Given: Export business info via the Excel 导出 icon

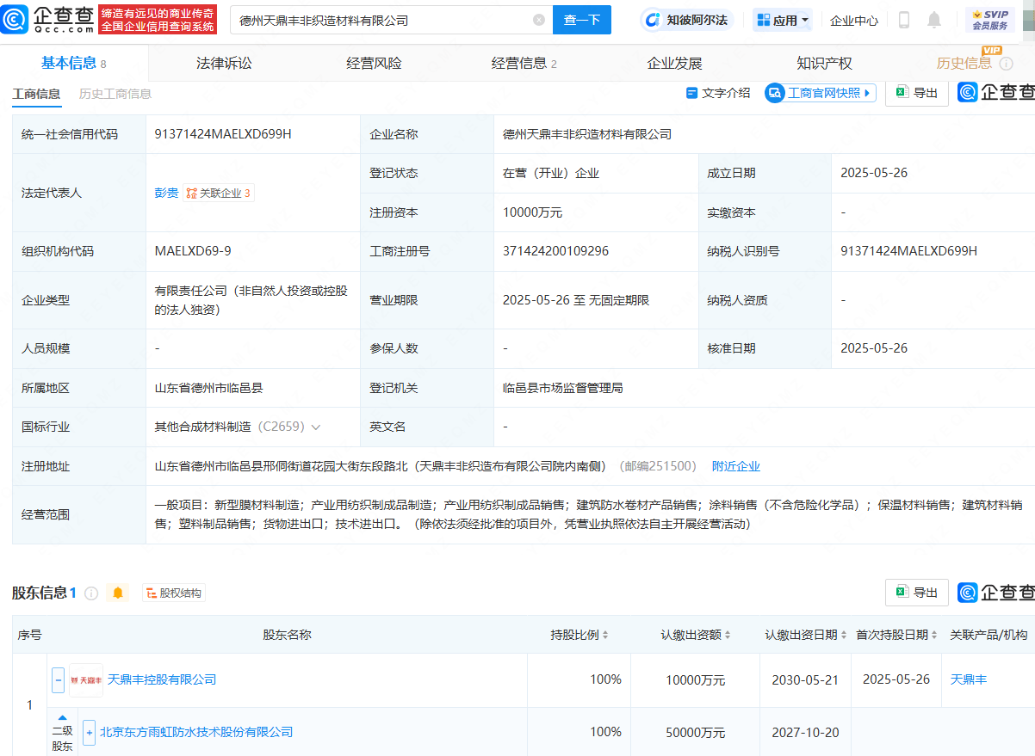Looking at the screenshot, I should (x=916, y=92).
